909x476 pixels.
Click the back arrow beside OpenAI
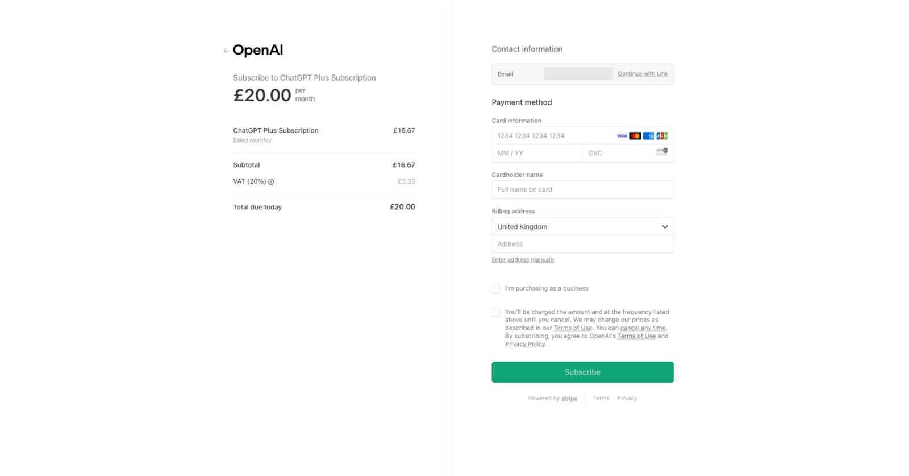226,51
